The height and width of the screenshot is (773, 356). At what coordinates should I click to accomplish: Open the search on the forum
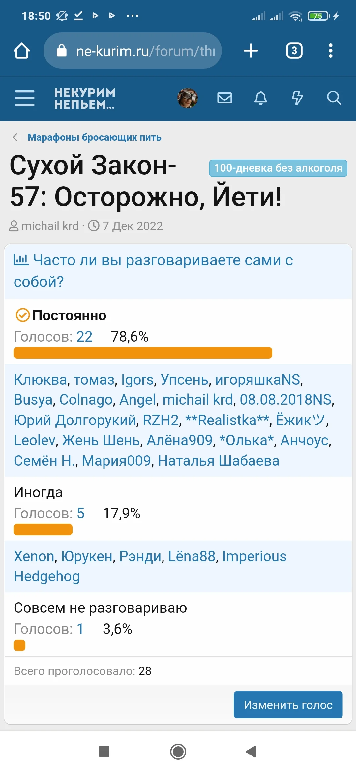(x=334, y=98)
